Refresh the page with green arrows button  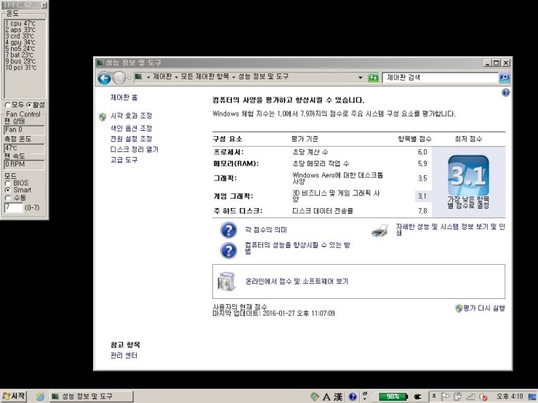(373, 78)
